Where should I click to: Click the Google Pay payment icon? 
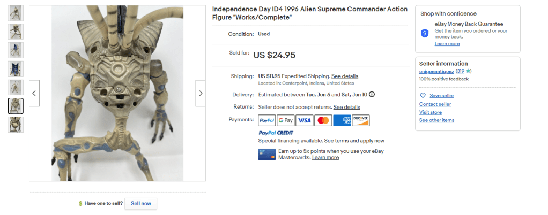point(285,120)
